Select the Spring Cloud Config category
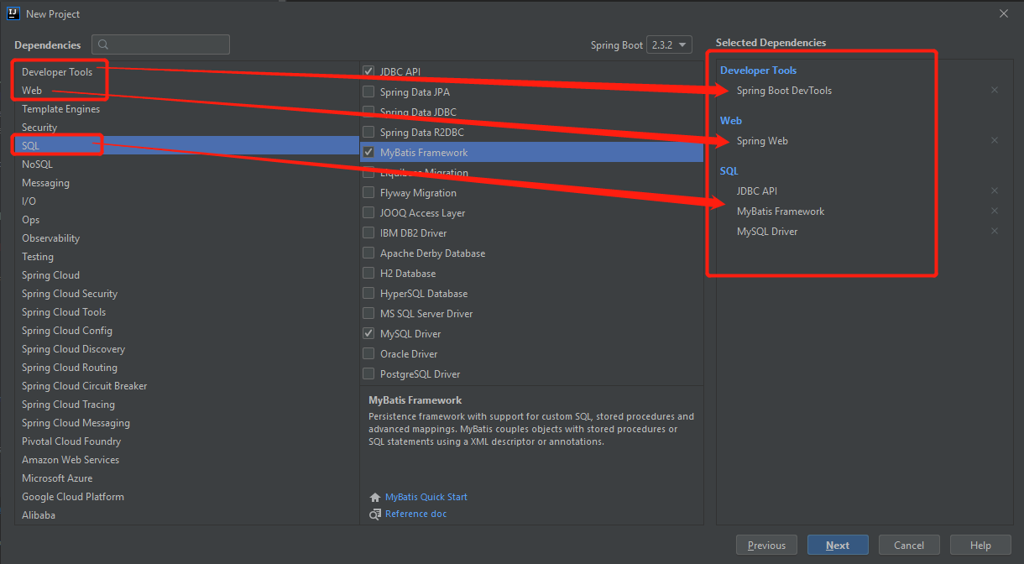1024x564 pixels. tap(186, 331)
